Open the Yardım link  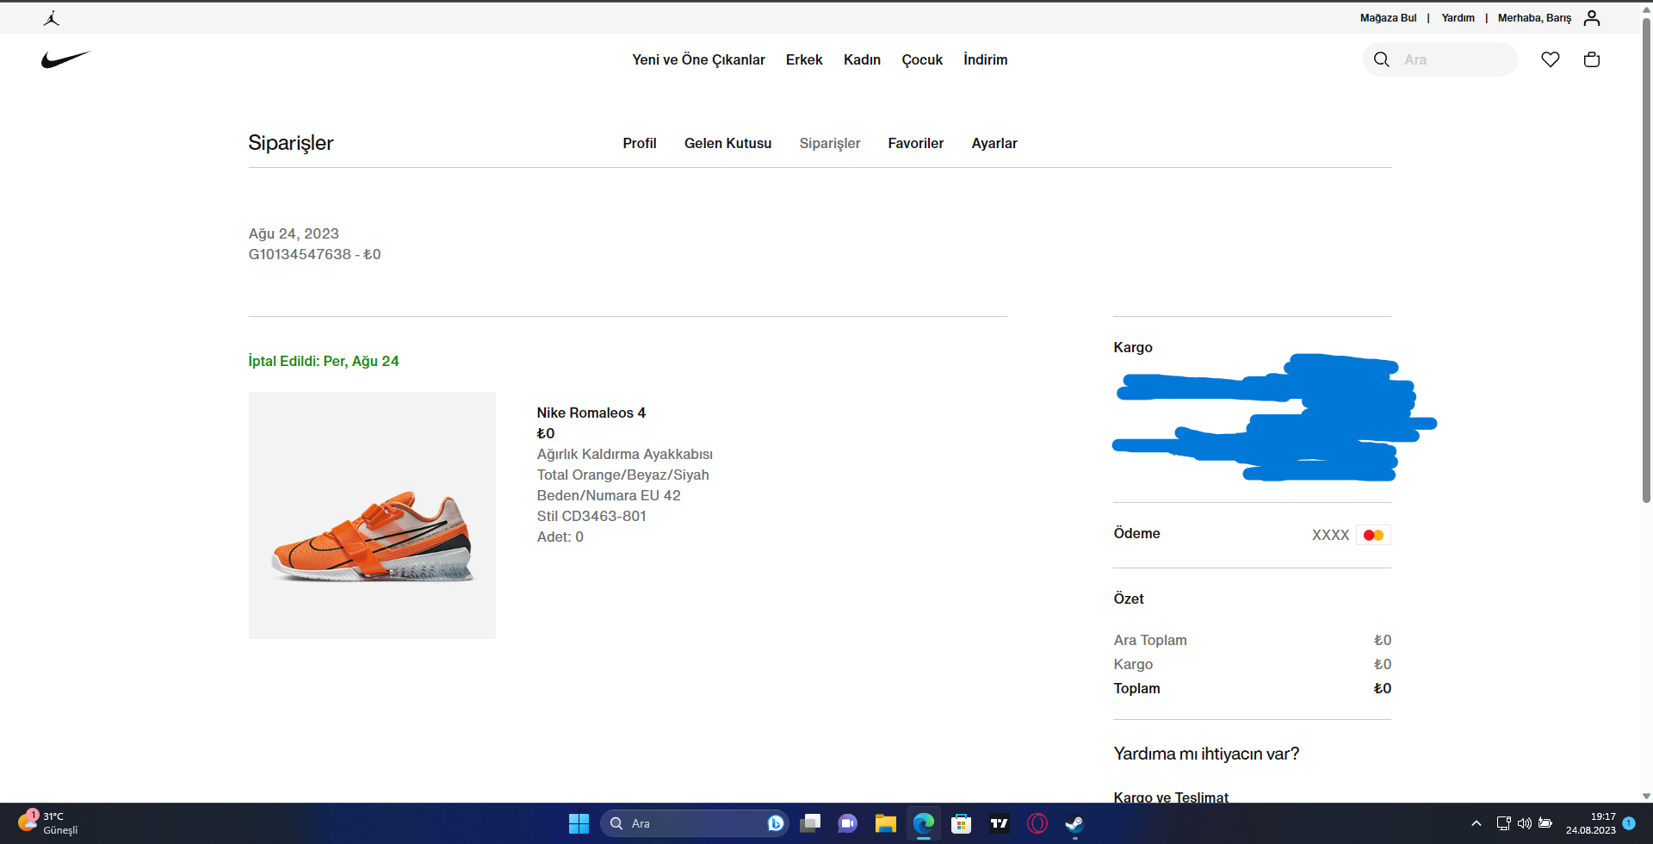click(1458, 18)
